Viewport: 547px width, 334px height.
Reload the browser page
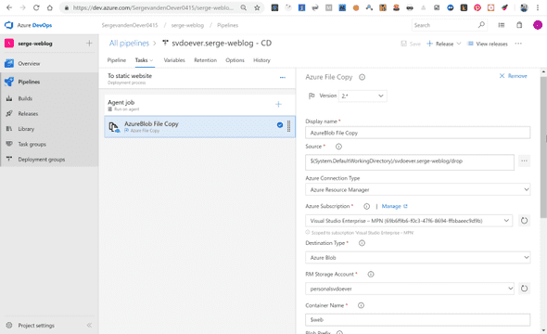pos(36,7)
